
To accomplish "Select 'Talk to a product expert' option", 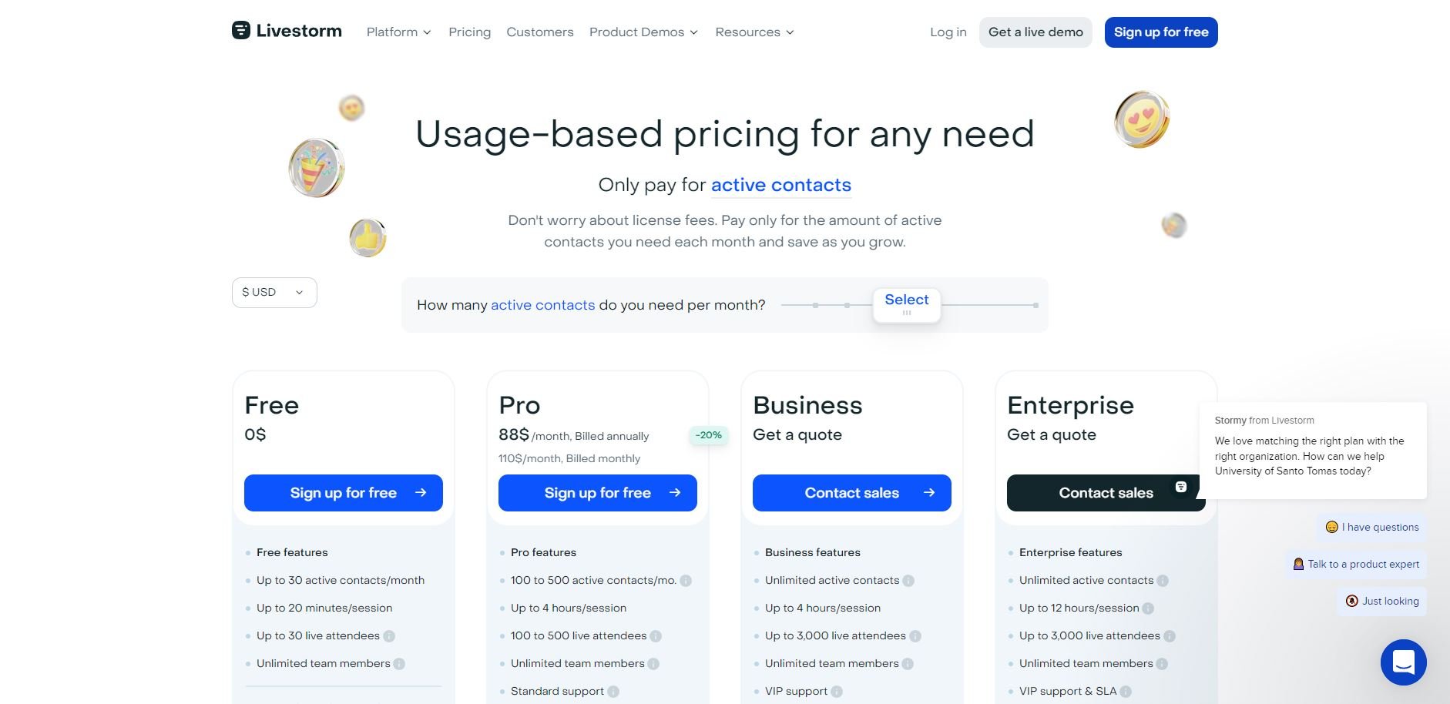I will 1355,565.
